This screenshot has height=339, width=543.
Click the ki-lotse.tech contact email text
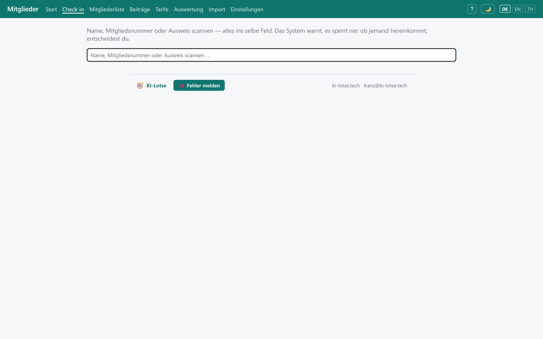(x=385, y=86)
